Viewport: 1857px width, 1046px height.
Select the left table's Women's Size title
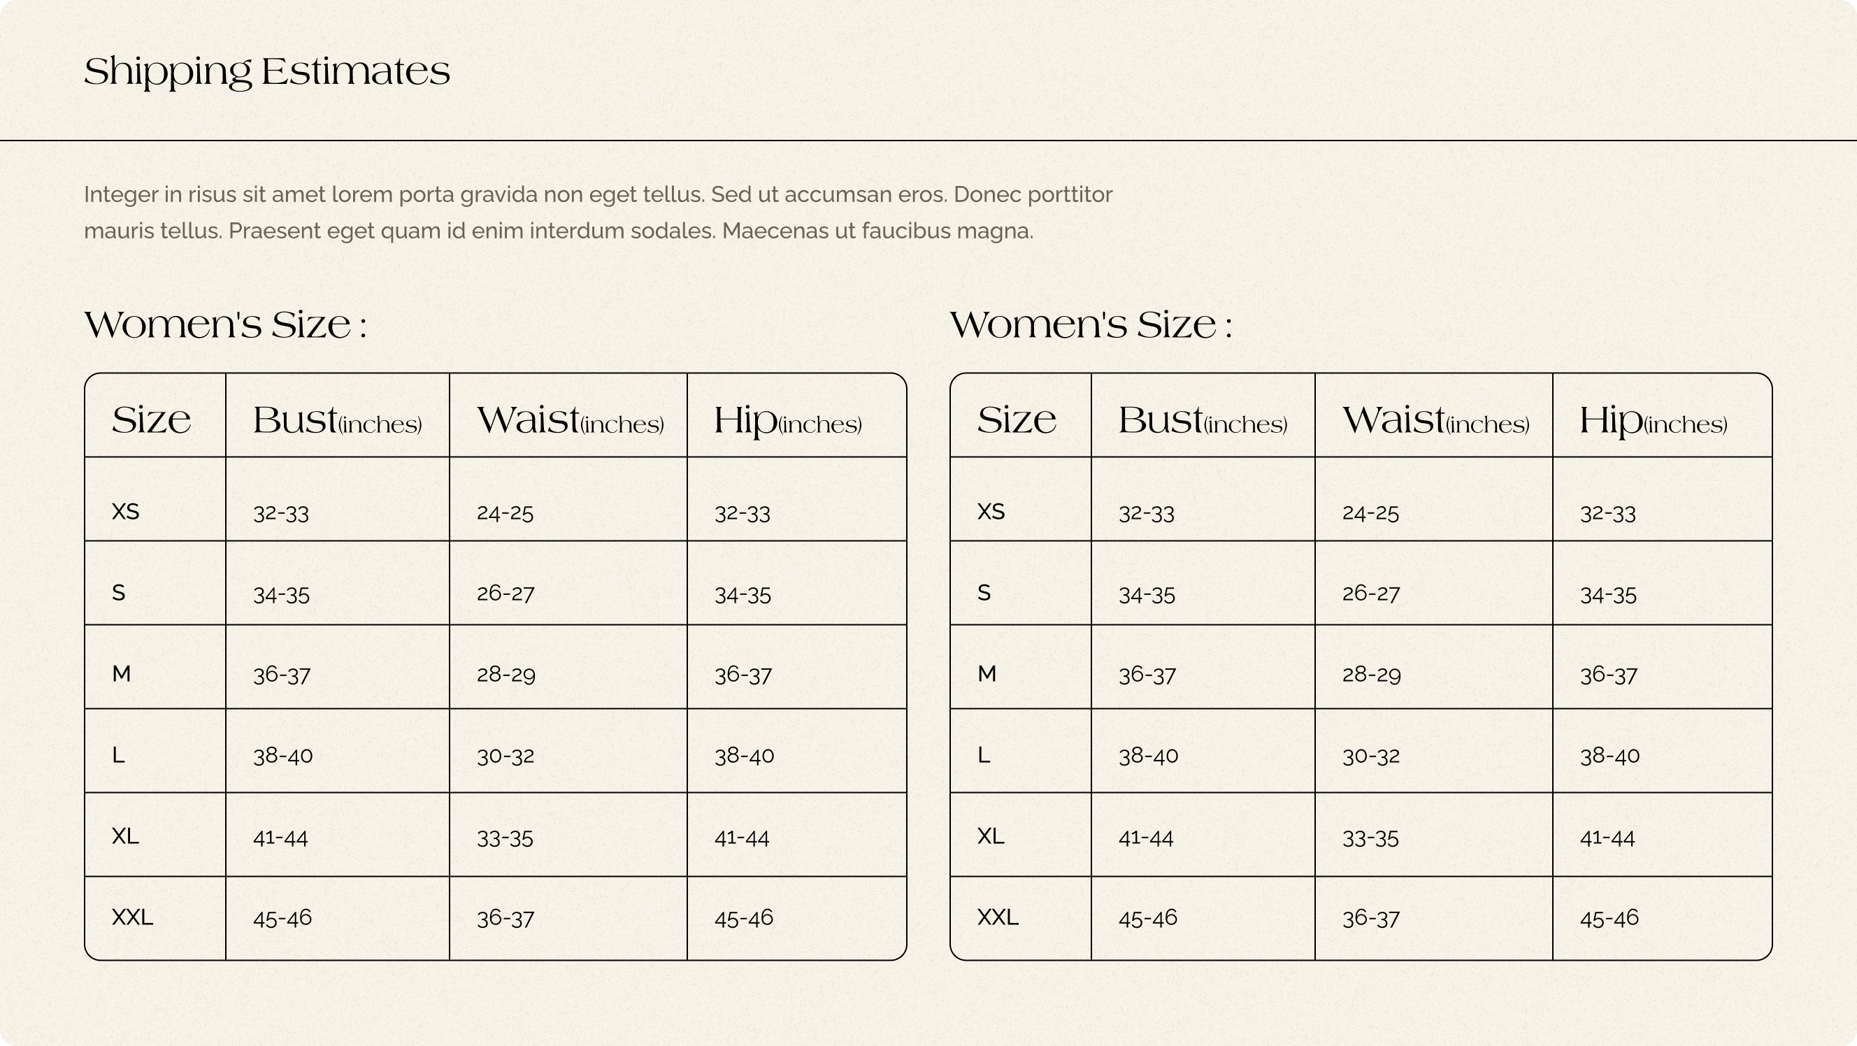226,324
